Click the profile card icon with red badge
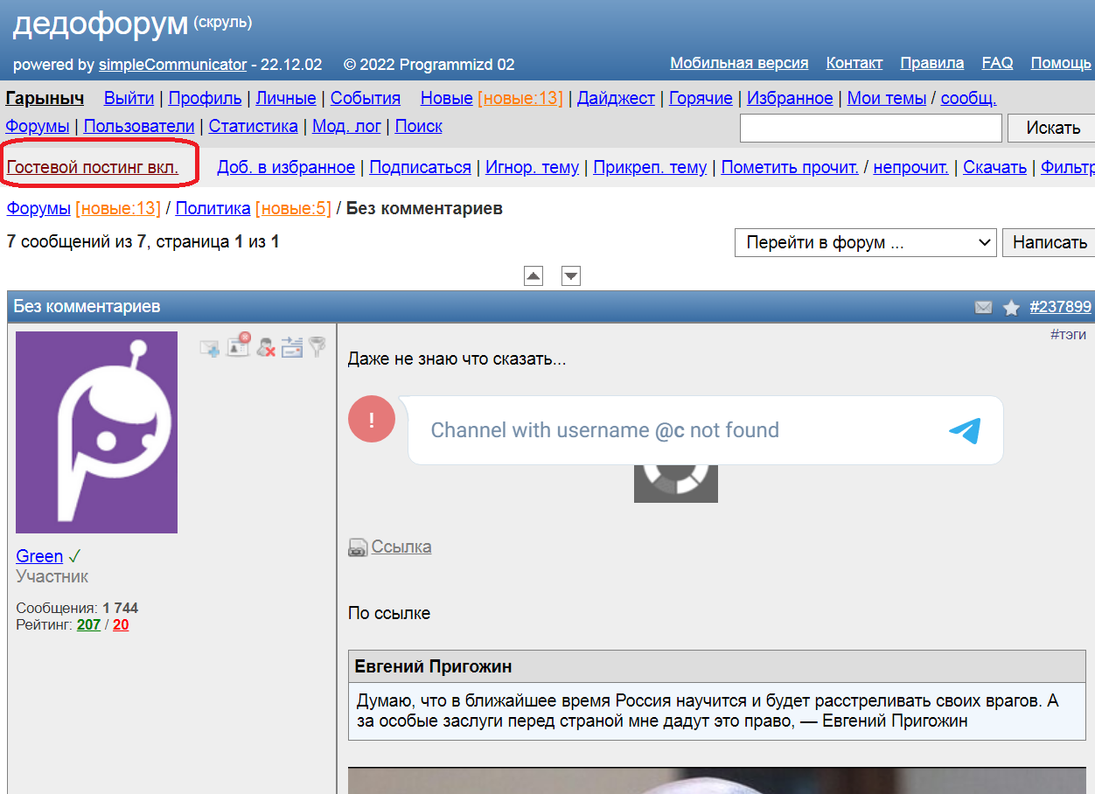Image resolution: width=1095 pixels, height=794 pixels. [238, 345]
